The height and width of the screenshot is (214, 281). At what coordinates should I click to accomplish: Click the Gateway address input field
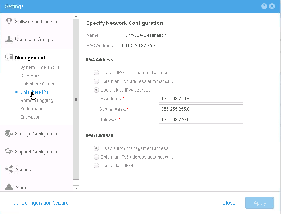click(x=201, y=119)
